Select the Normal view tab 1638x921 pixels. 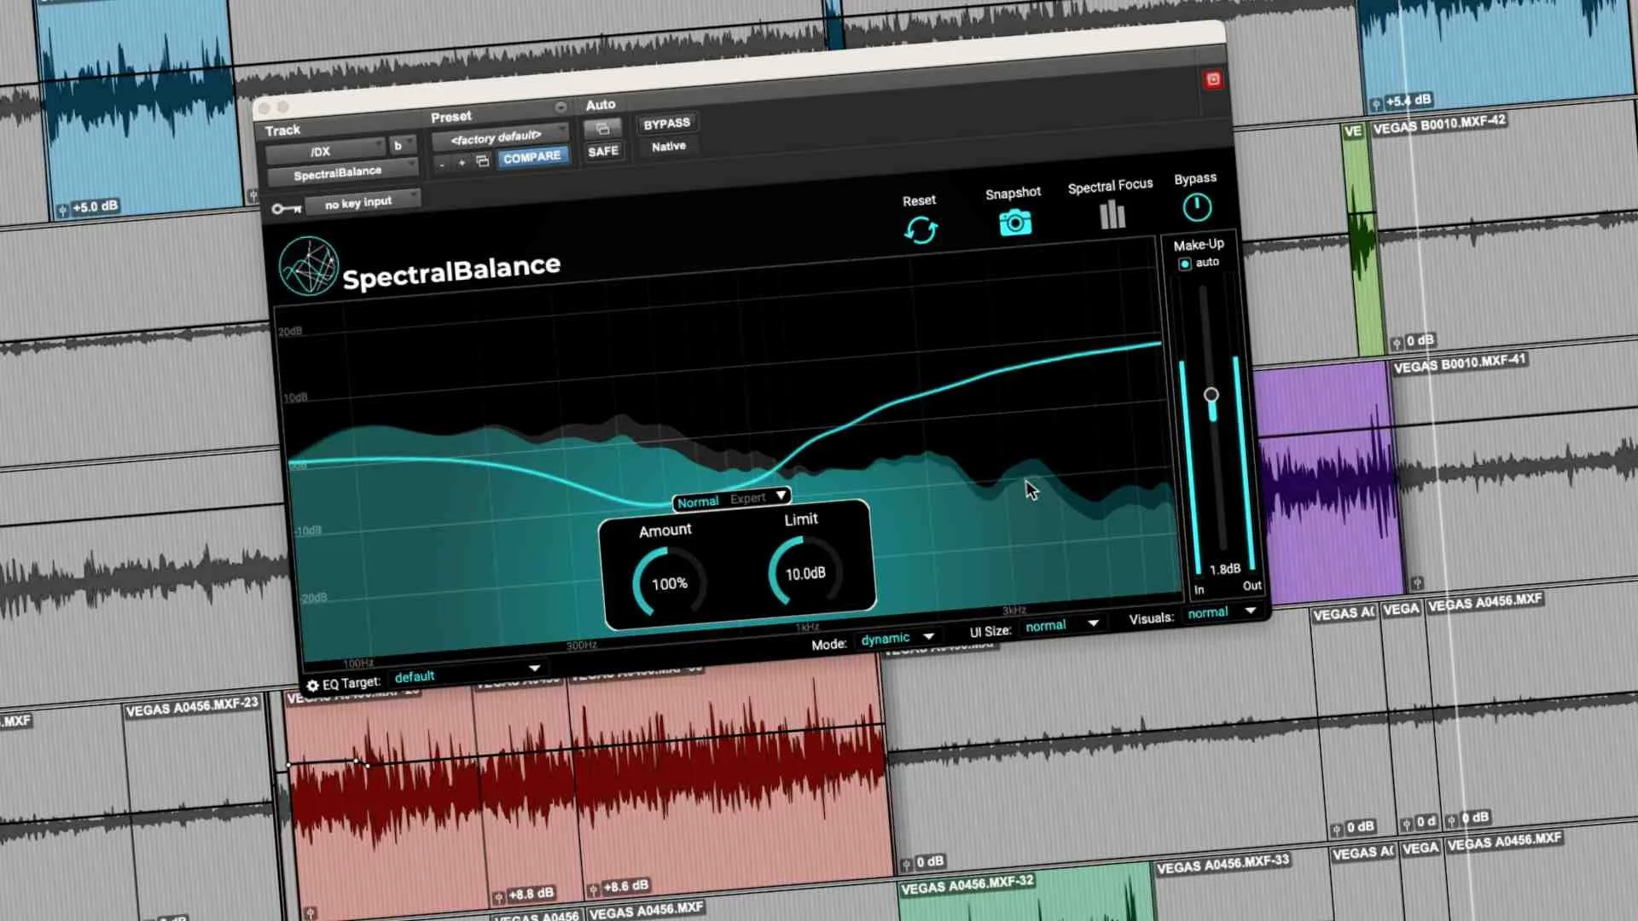click(698, 501)
